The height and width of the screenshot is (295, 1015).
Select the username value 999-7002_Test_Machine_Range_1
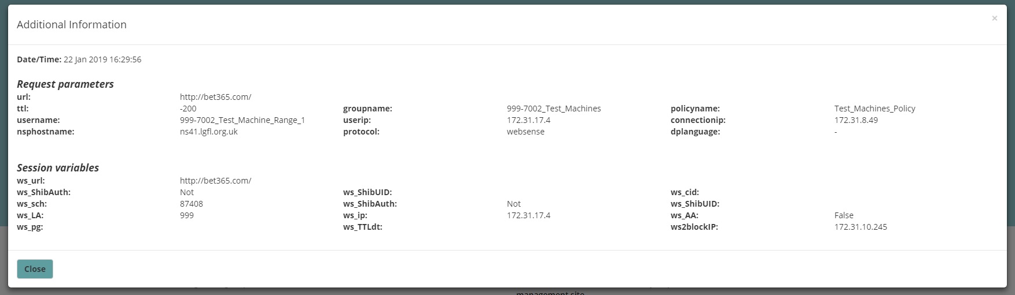coord(242,120)
